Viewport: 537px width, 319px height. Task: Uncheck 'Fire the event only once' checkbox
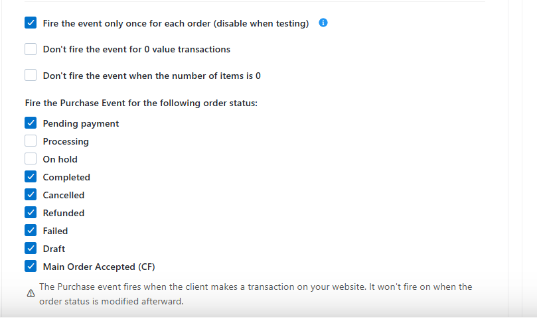31,23
